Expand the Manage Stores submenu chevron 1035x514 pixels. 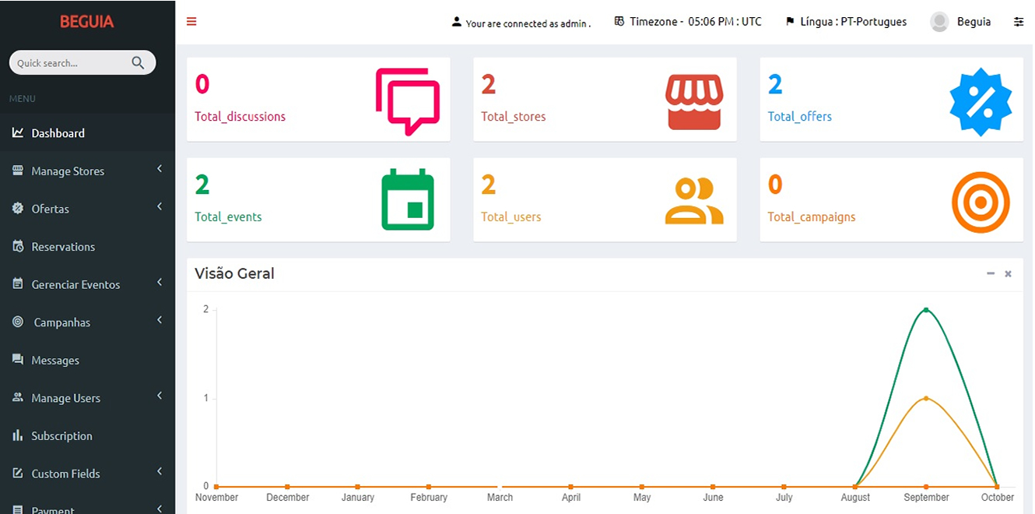click(160, 169)
